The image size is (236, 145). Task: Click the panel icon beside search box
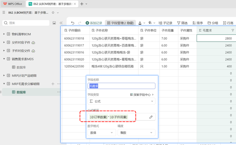pos(54,23)
